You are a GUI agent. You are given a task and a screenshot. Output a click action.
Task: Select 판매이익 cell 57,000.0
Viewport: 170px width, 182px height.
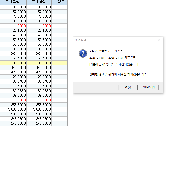tap(39, 12)
